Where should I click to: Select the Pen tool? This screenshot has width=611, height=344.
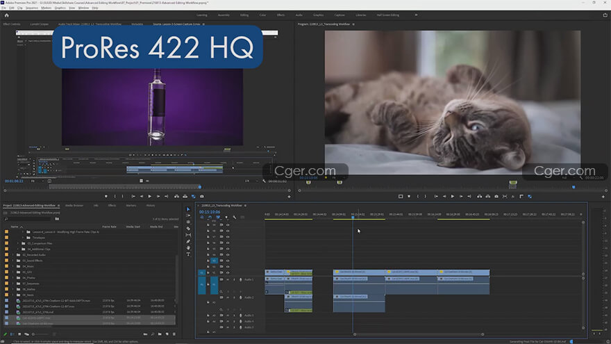(x=188, y=241)
